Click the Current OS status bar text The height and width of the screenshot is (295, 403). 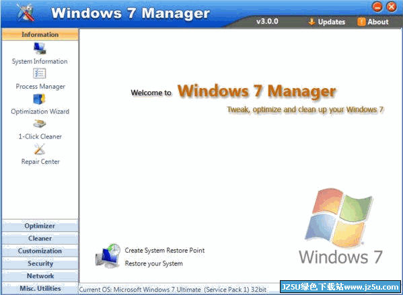click(173, 290)
